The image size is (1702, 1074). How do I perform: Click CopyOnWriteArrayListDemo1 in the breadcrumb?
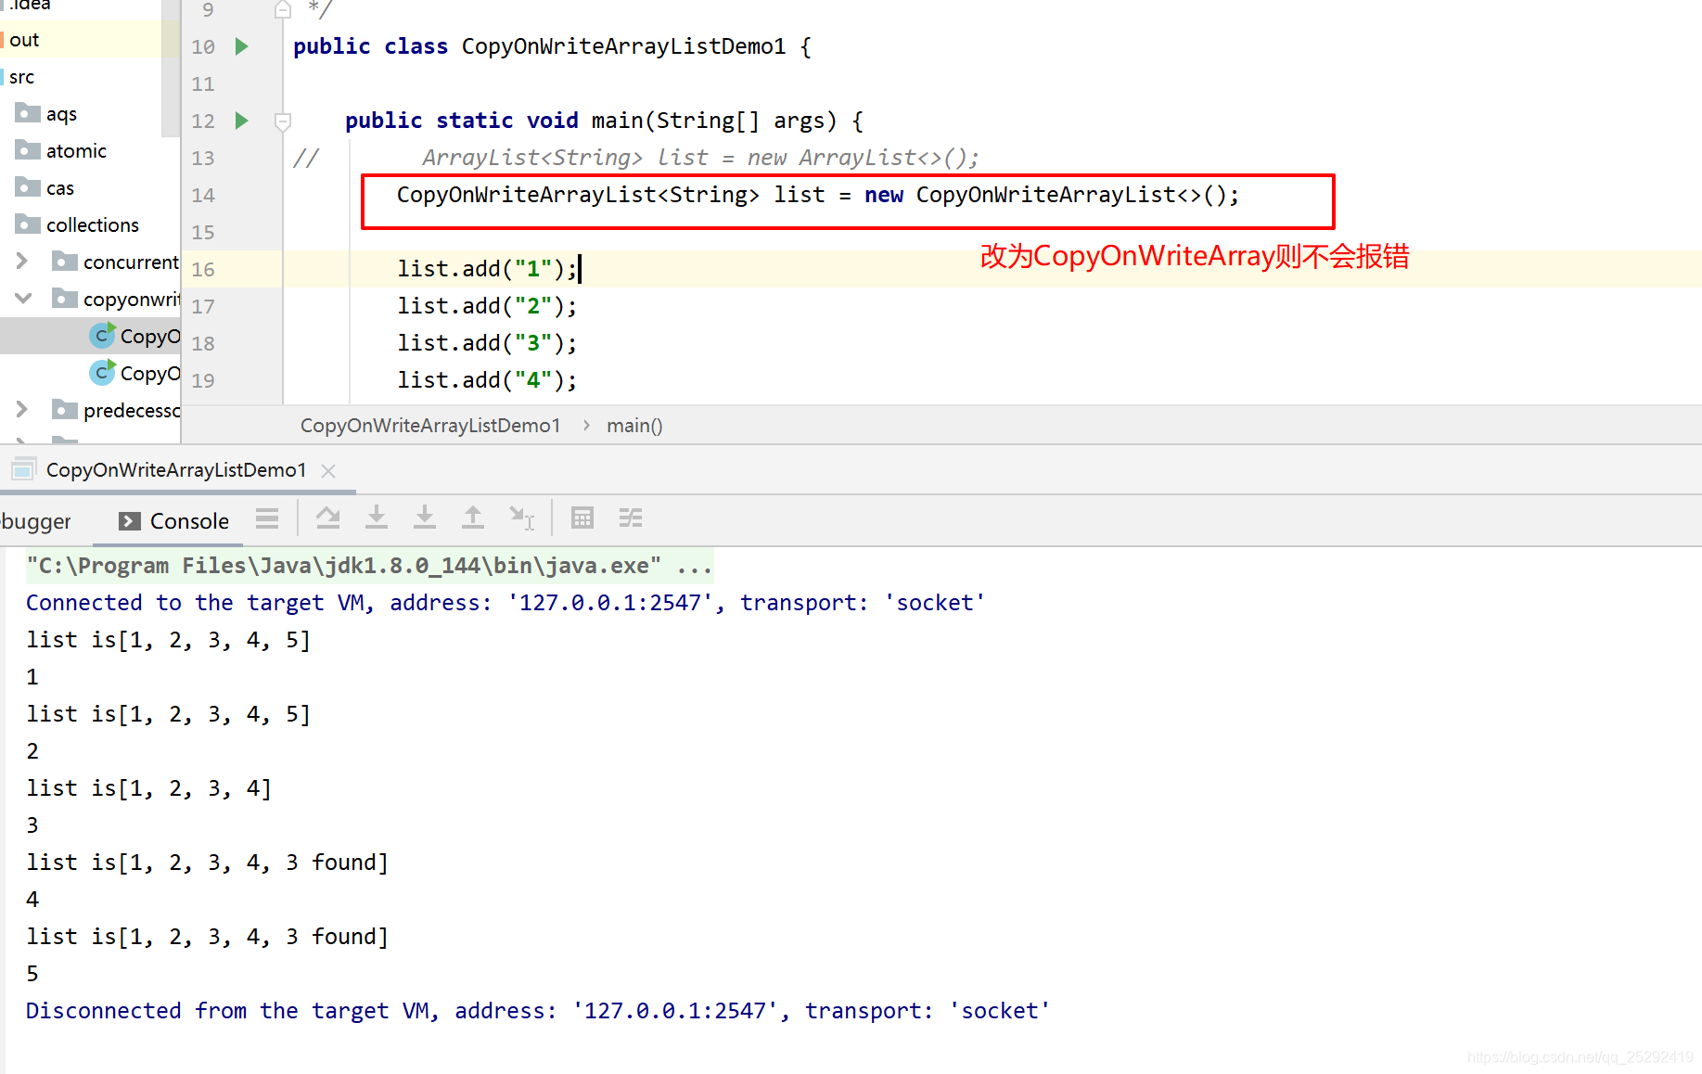(x=430, y=426)
